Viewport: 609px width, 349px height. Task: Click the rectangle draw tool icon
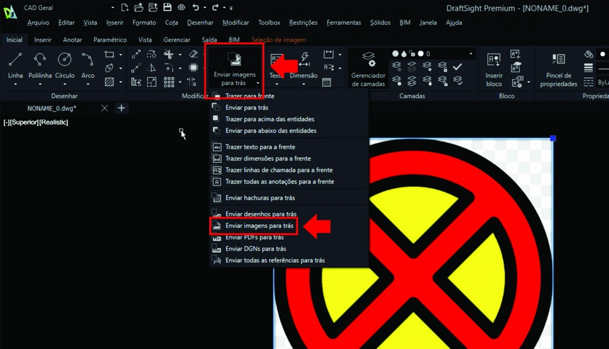110,54
